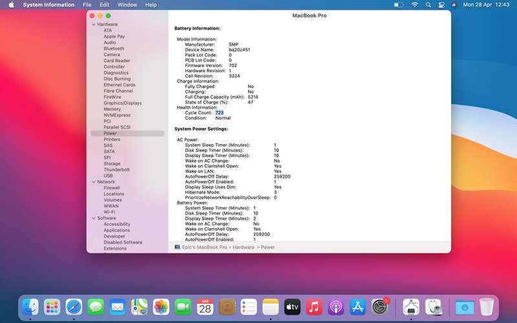517x323 pixels.
Task: Open the File menu
Action: click(87, 5)
